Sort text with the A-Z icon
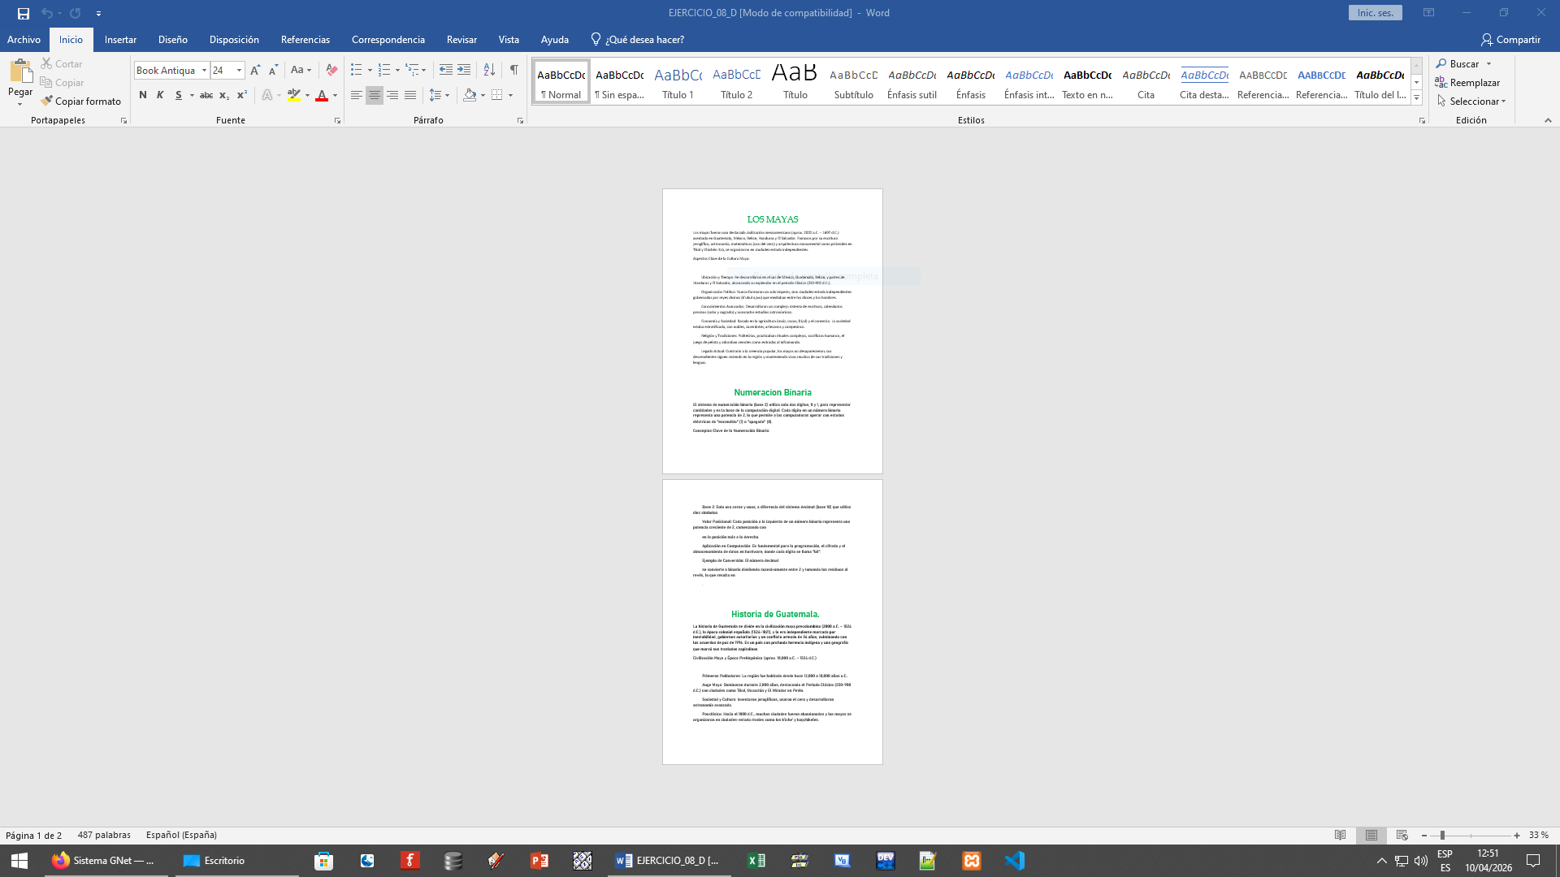 (489, 70)
